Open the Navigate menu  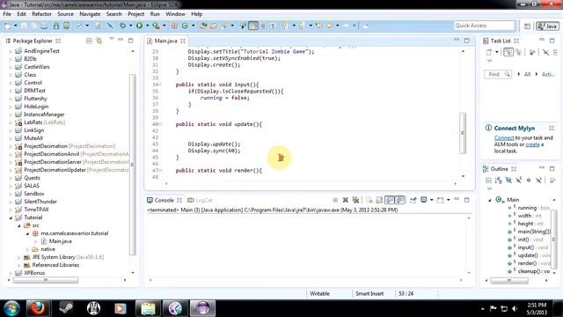pos(90,14)
